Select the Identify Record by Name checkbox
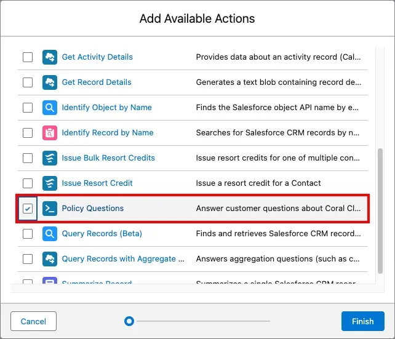 (28, 133)
